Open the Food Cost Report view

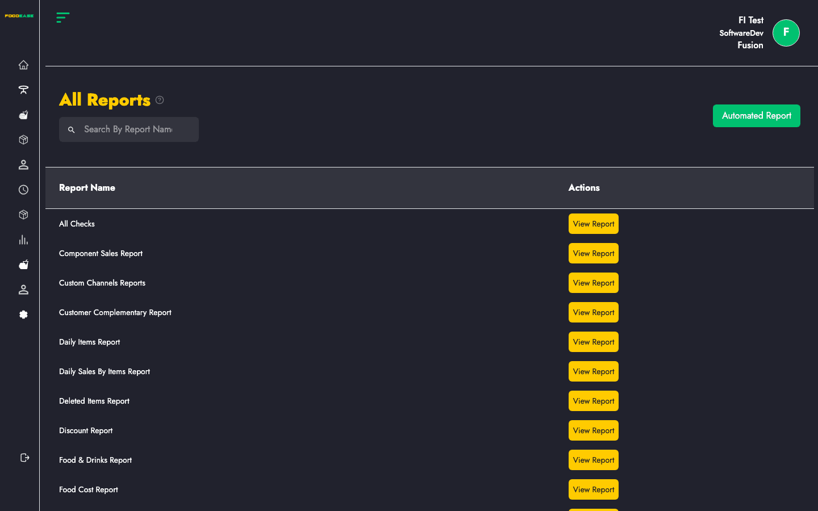pos(594,489)
